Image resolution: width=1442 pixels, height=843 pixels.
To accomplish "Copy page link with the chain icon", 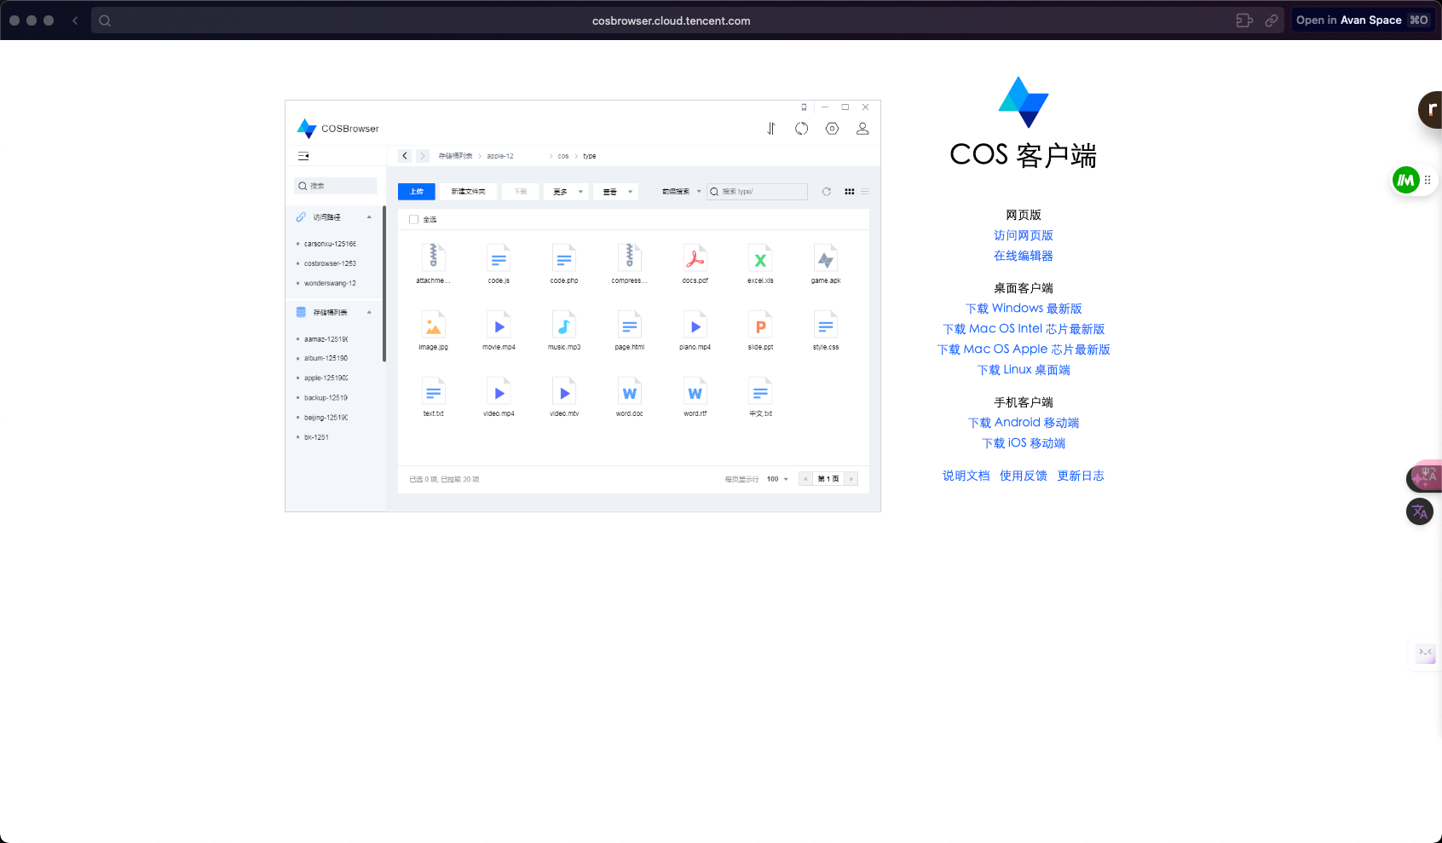I will [1272, 20].
